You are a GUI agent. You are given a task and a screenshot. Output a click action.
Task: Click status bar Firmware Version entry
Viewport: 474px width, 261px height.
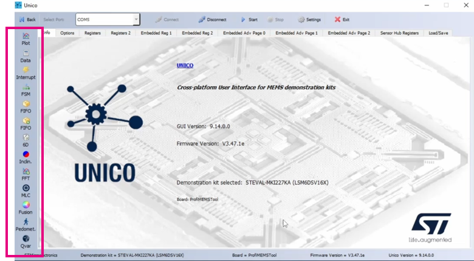click(337, 256)
